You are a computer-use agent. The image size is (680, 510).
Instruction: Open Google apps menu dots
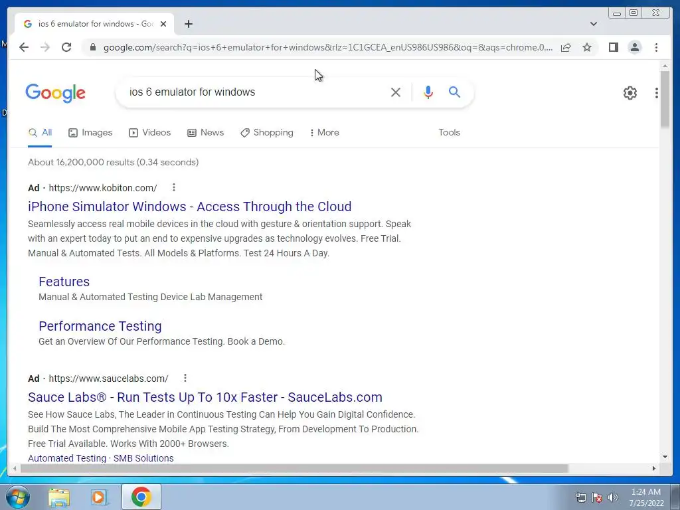pos(657,93)
